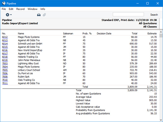
Task: Click the printer icon in toolbar
Action: point(39,15)
